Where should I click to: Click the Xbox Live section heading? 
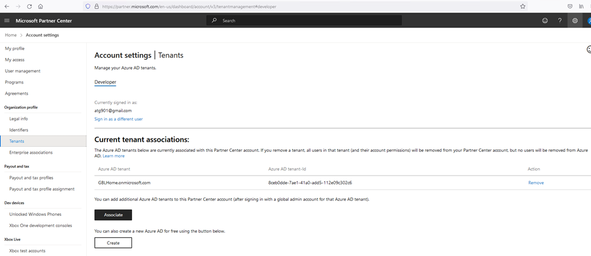[x=12, y=239]
